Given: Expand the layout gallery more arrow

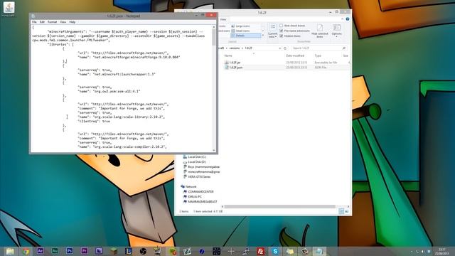Looking at the screenshot, I should coord(263,36).
